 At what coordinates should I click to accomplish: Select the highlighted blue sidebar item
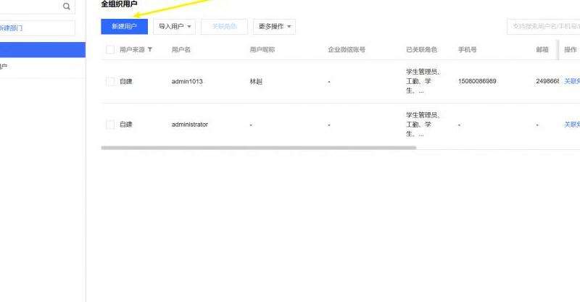click(x=43, y=49)
